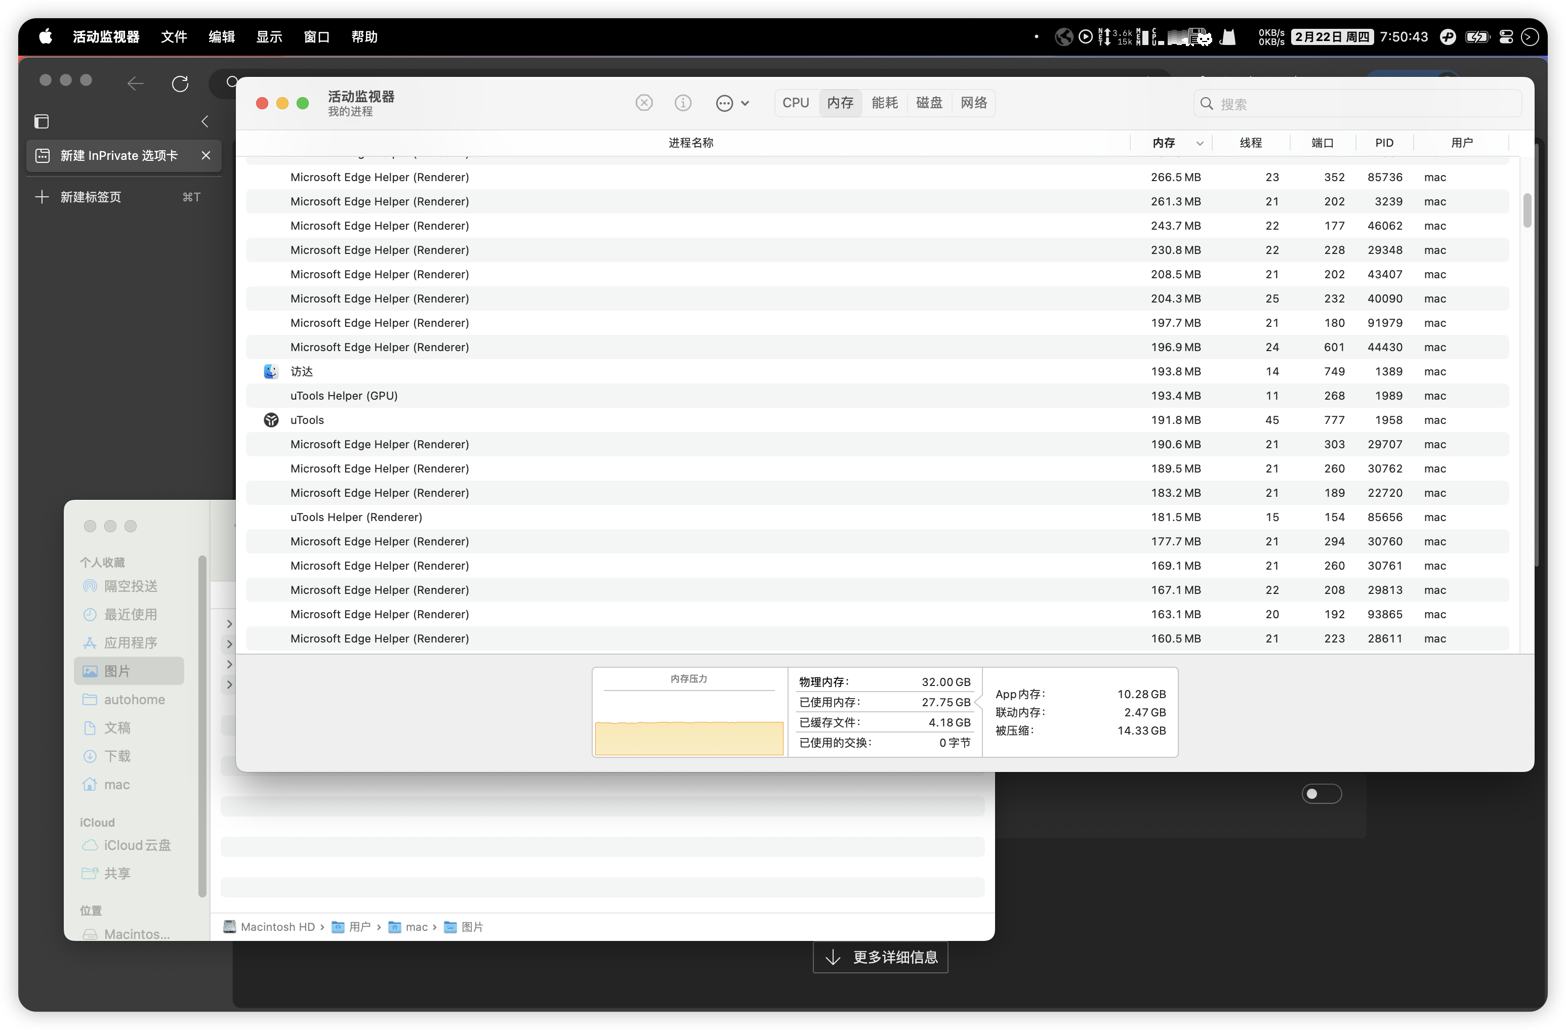Open the 文件 menu

174,37
